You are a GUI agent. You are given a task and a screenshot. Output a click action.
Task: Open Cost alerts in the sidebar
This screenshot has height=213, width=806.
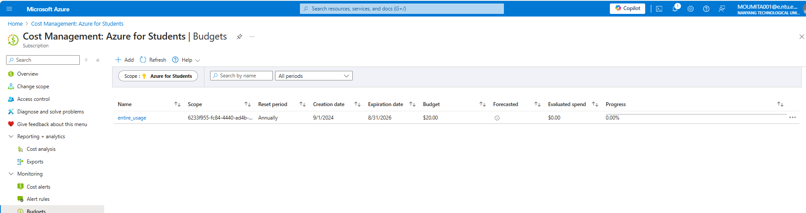point(38,187)
